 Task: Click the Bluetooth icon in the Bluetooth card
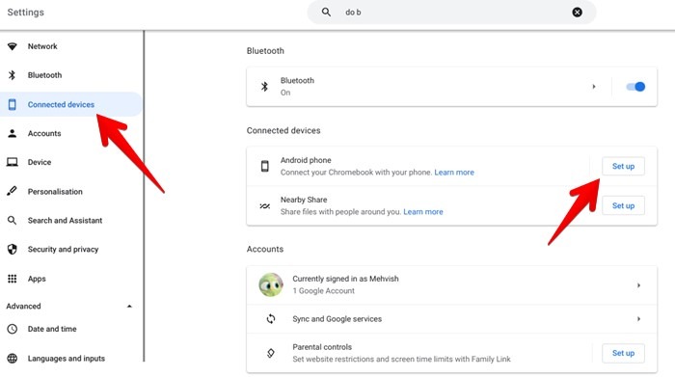(x=265, y=87)
